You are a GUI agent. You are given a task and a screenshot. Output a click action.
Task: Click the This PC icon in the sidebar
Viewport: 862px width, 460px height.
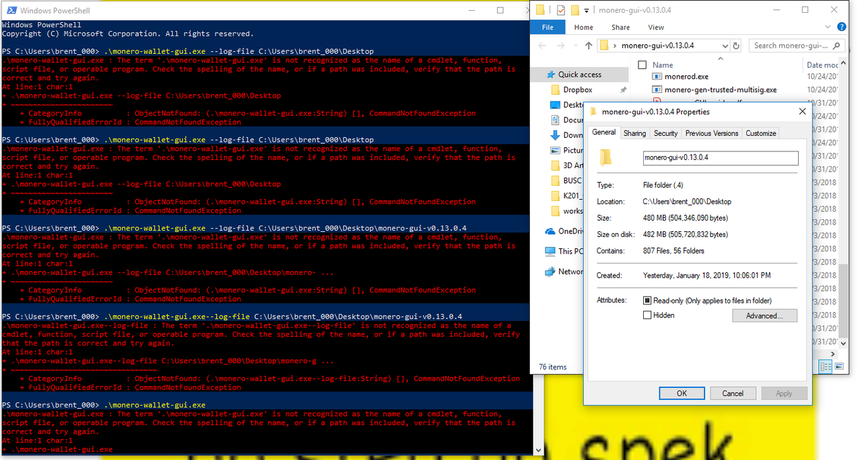[x=550, y=251]
